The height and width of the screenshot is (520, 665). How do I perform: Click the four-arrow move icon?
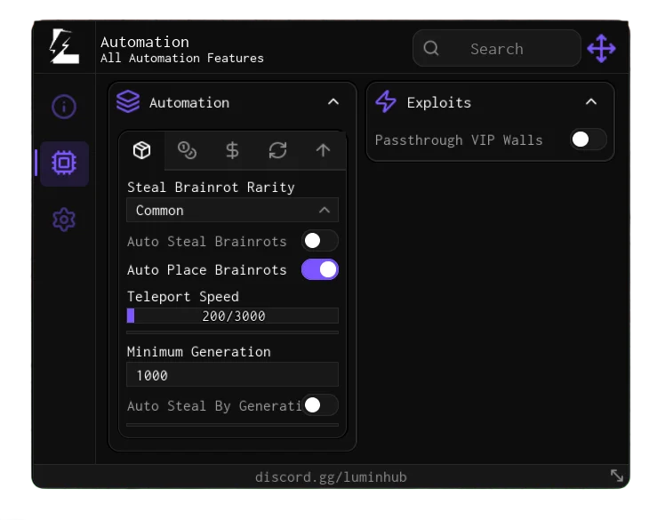tap(601, 48)
